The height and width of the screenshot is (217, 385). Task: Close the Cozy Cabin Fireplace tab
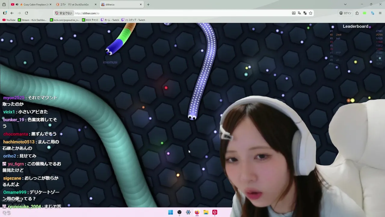coord(50,5)
